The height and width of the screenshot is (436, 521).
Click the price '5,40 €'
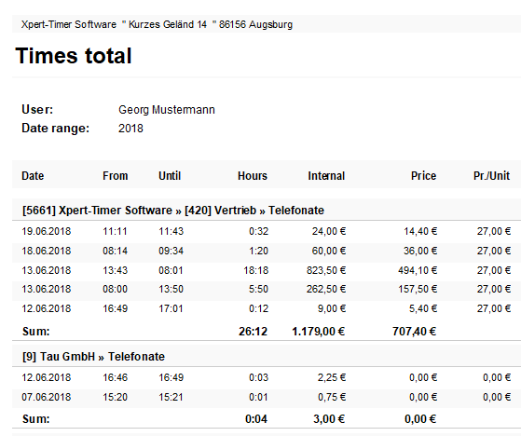point(423,308)
